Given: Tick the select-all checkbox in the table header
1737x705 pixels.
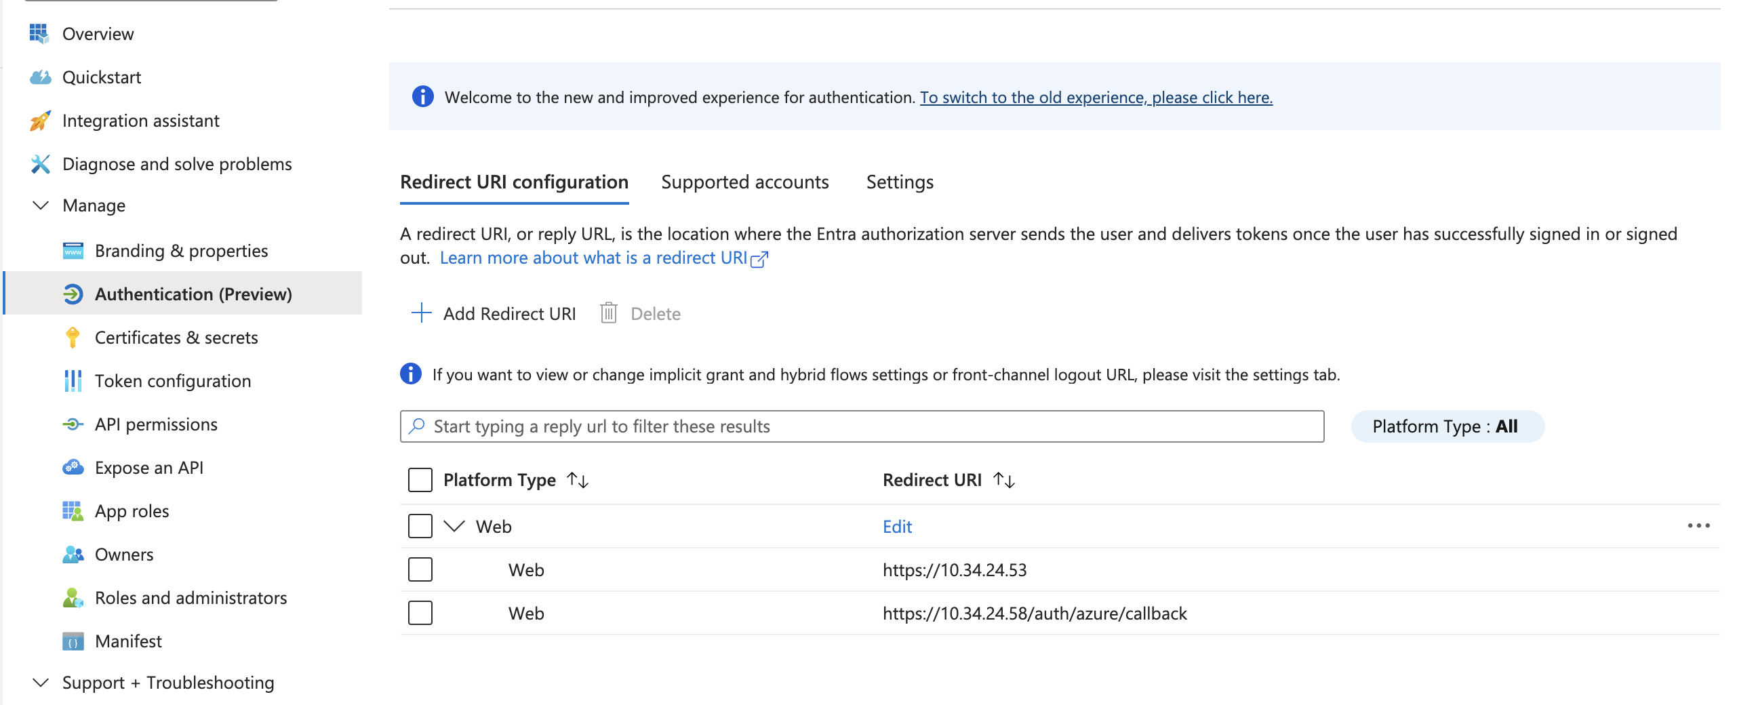Looking at the screenshot, I should 420,480.
